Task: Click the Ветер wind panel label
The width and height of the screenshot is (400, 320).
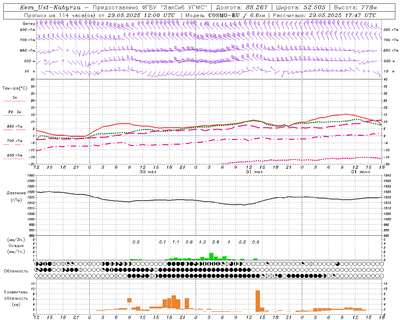Action: click(x=29, y=24)
